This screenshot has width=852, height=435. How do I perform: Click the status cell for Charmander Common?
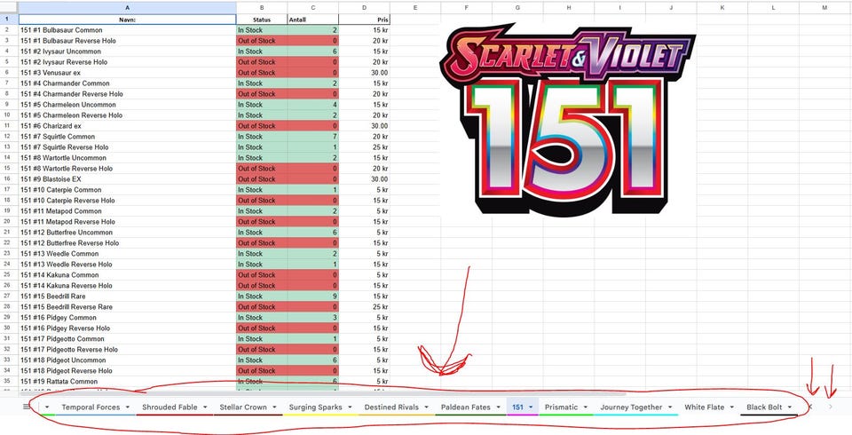pyautogui.click(x=262, y=83)
